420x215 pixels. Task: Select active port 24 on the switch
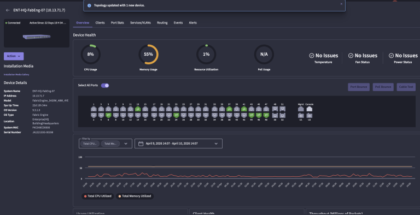coord(176,115)
